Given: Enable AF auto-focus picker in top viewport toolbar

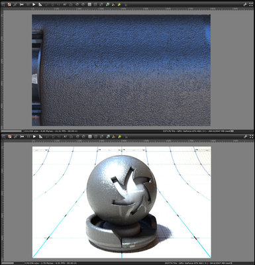Looking at the screenshot, I should pyautogui.click(x=65, y=4).
